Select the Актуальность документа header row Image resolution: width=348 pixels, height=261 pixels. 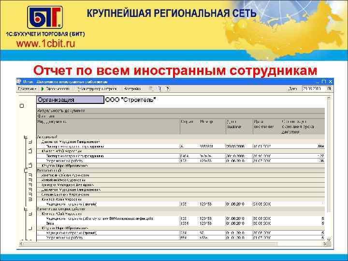point(180,111)
